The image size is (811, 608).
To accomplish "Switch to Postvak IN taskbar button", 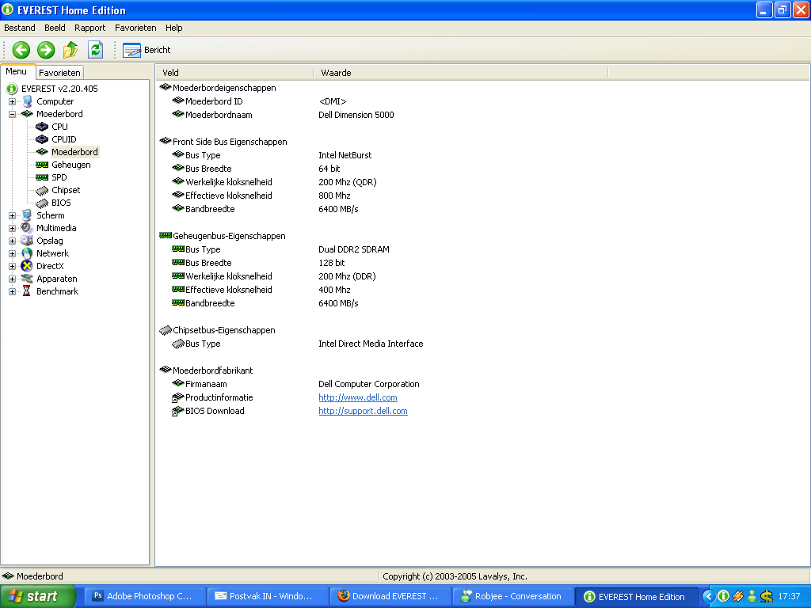I will click(268, 597).
